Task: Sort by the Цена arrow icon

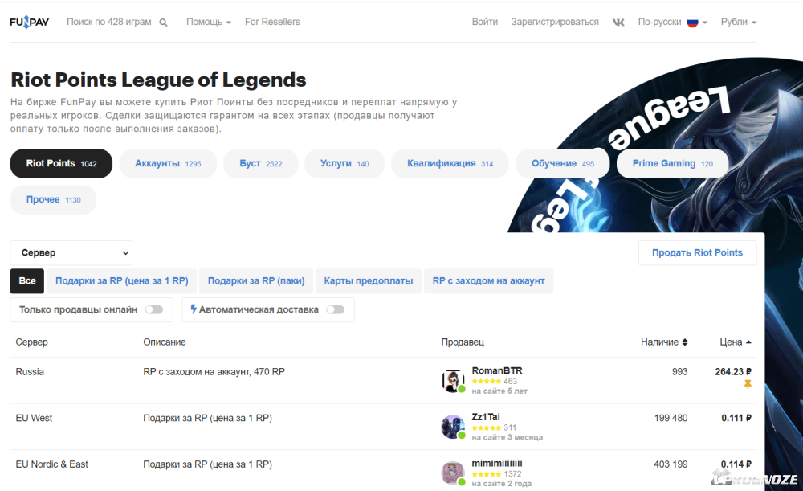Action: click(748, 342)
